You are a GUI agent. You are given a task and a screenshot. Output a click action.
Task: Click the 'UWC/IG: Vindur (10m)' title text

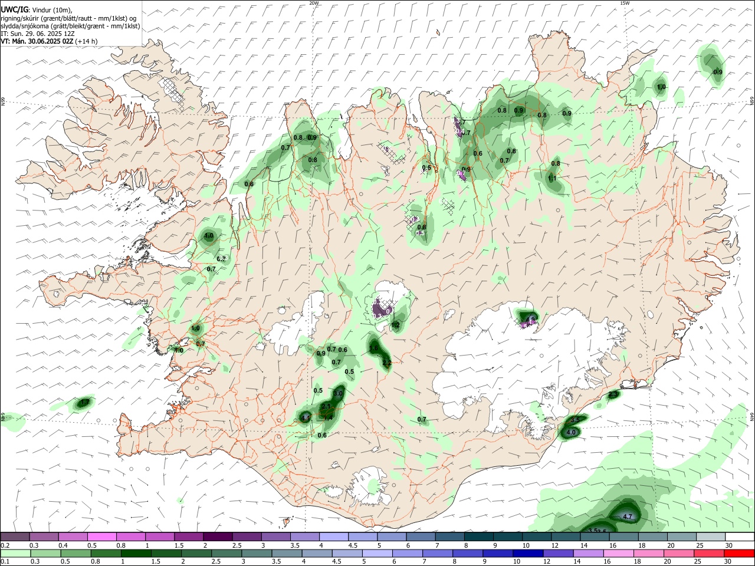[x=37, y=10]
